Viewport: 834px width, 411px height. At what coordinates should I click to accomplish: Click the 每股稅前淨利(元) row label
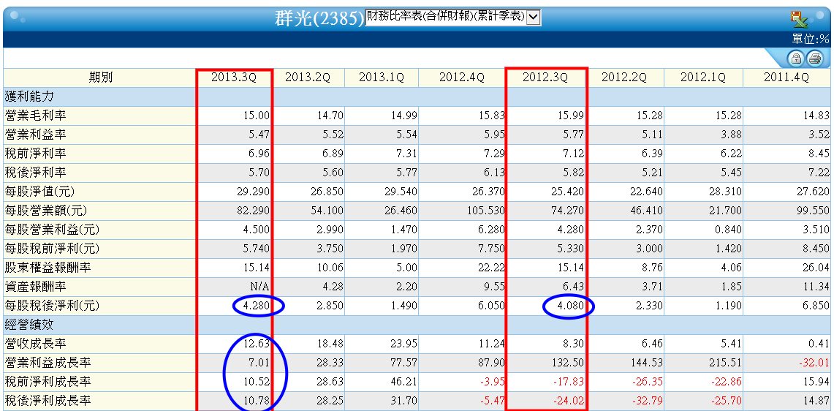click(x=52, y=249)
